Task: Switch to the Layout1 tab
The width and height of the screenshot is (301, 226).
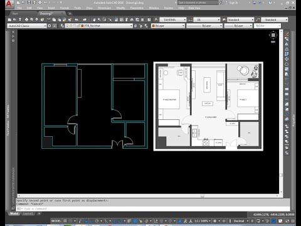Action: coord(28,213)
